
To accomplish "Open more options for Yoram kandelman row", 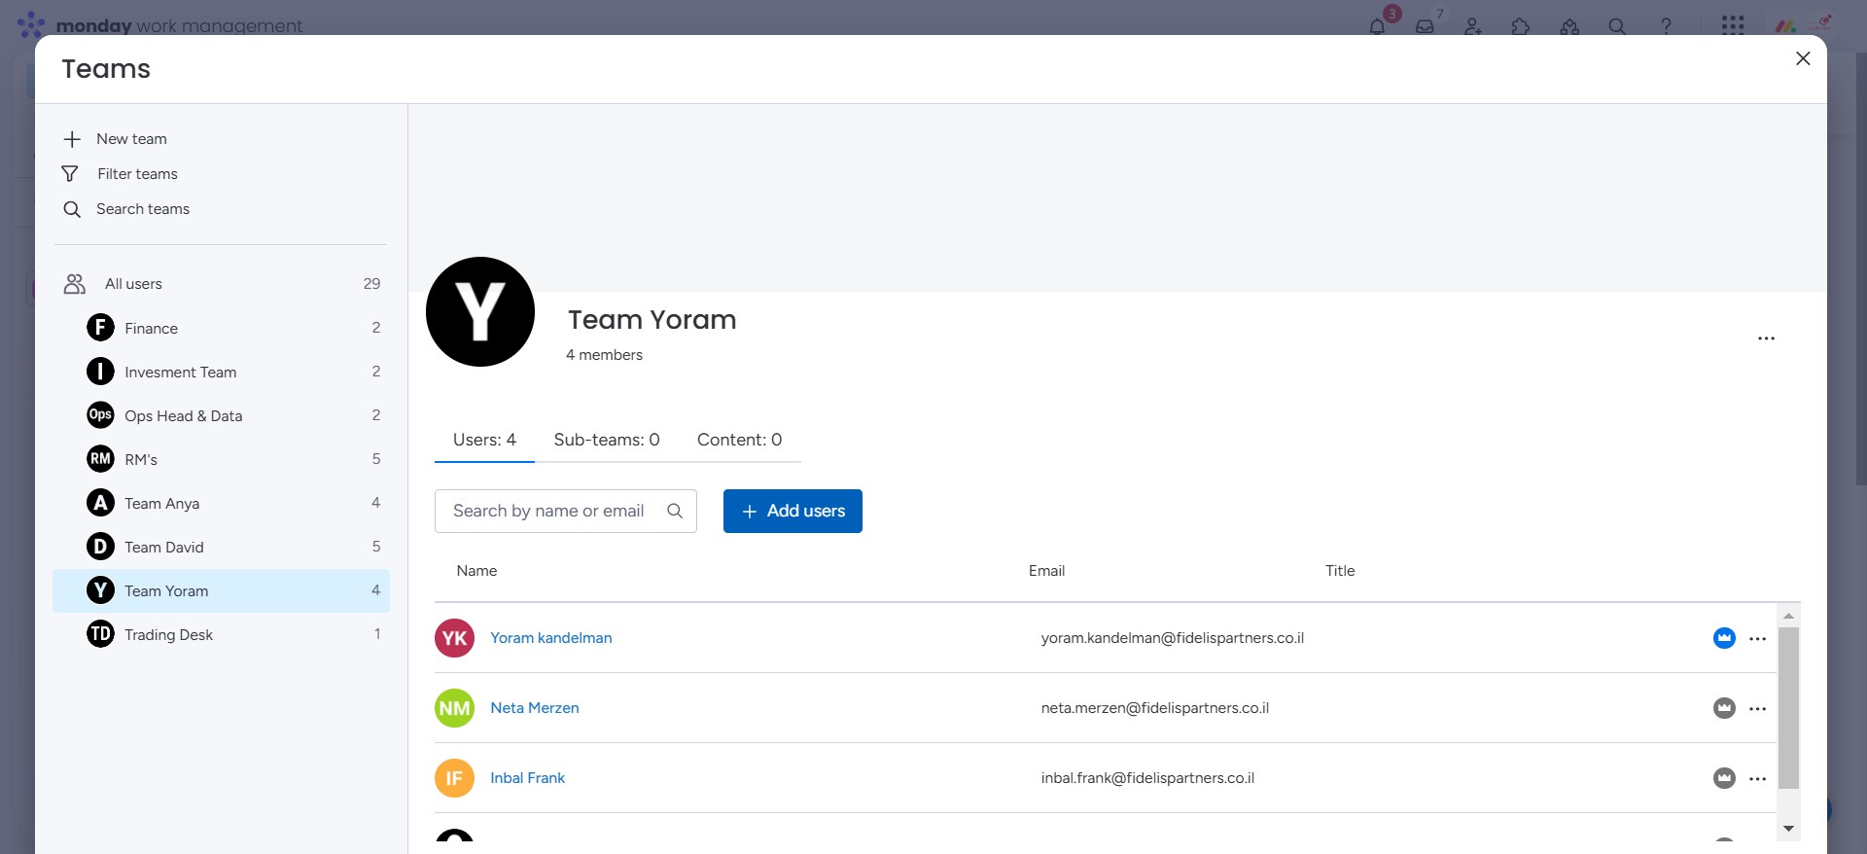I will coord(1757,639).
